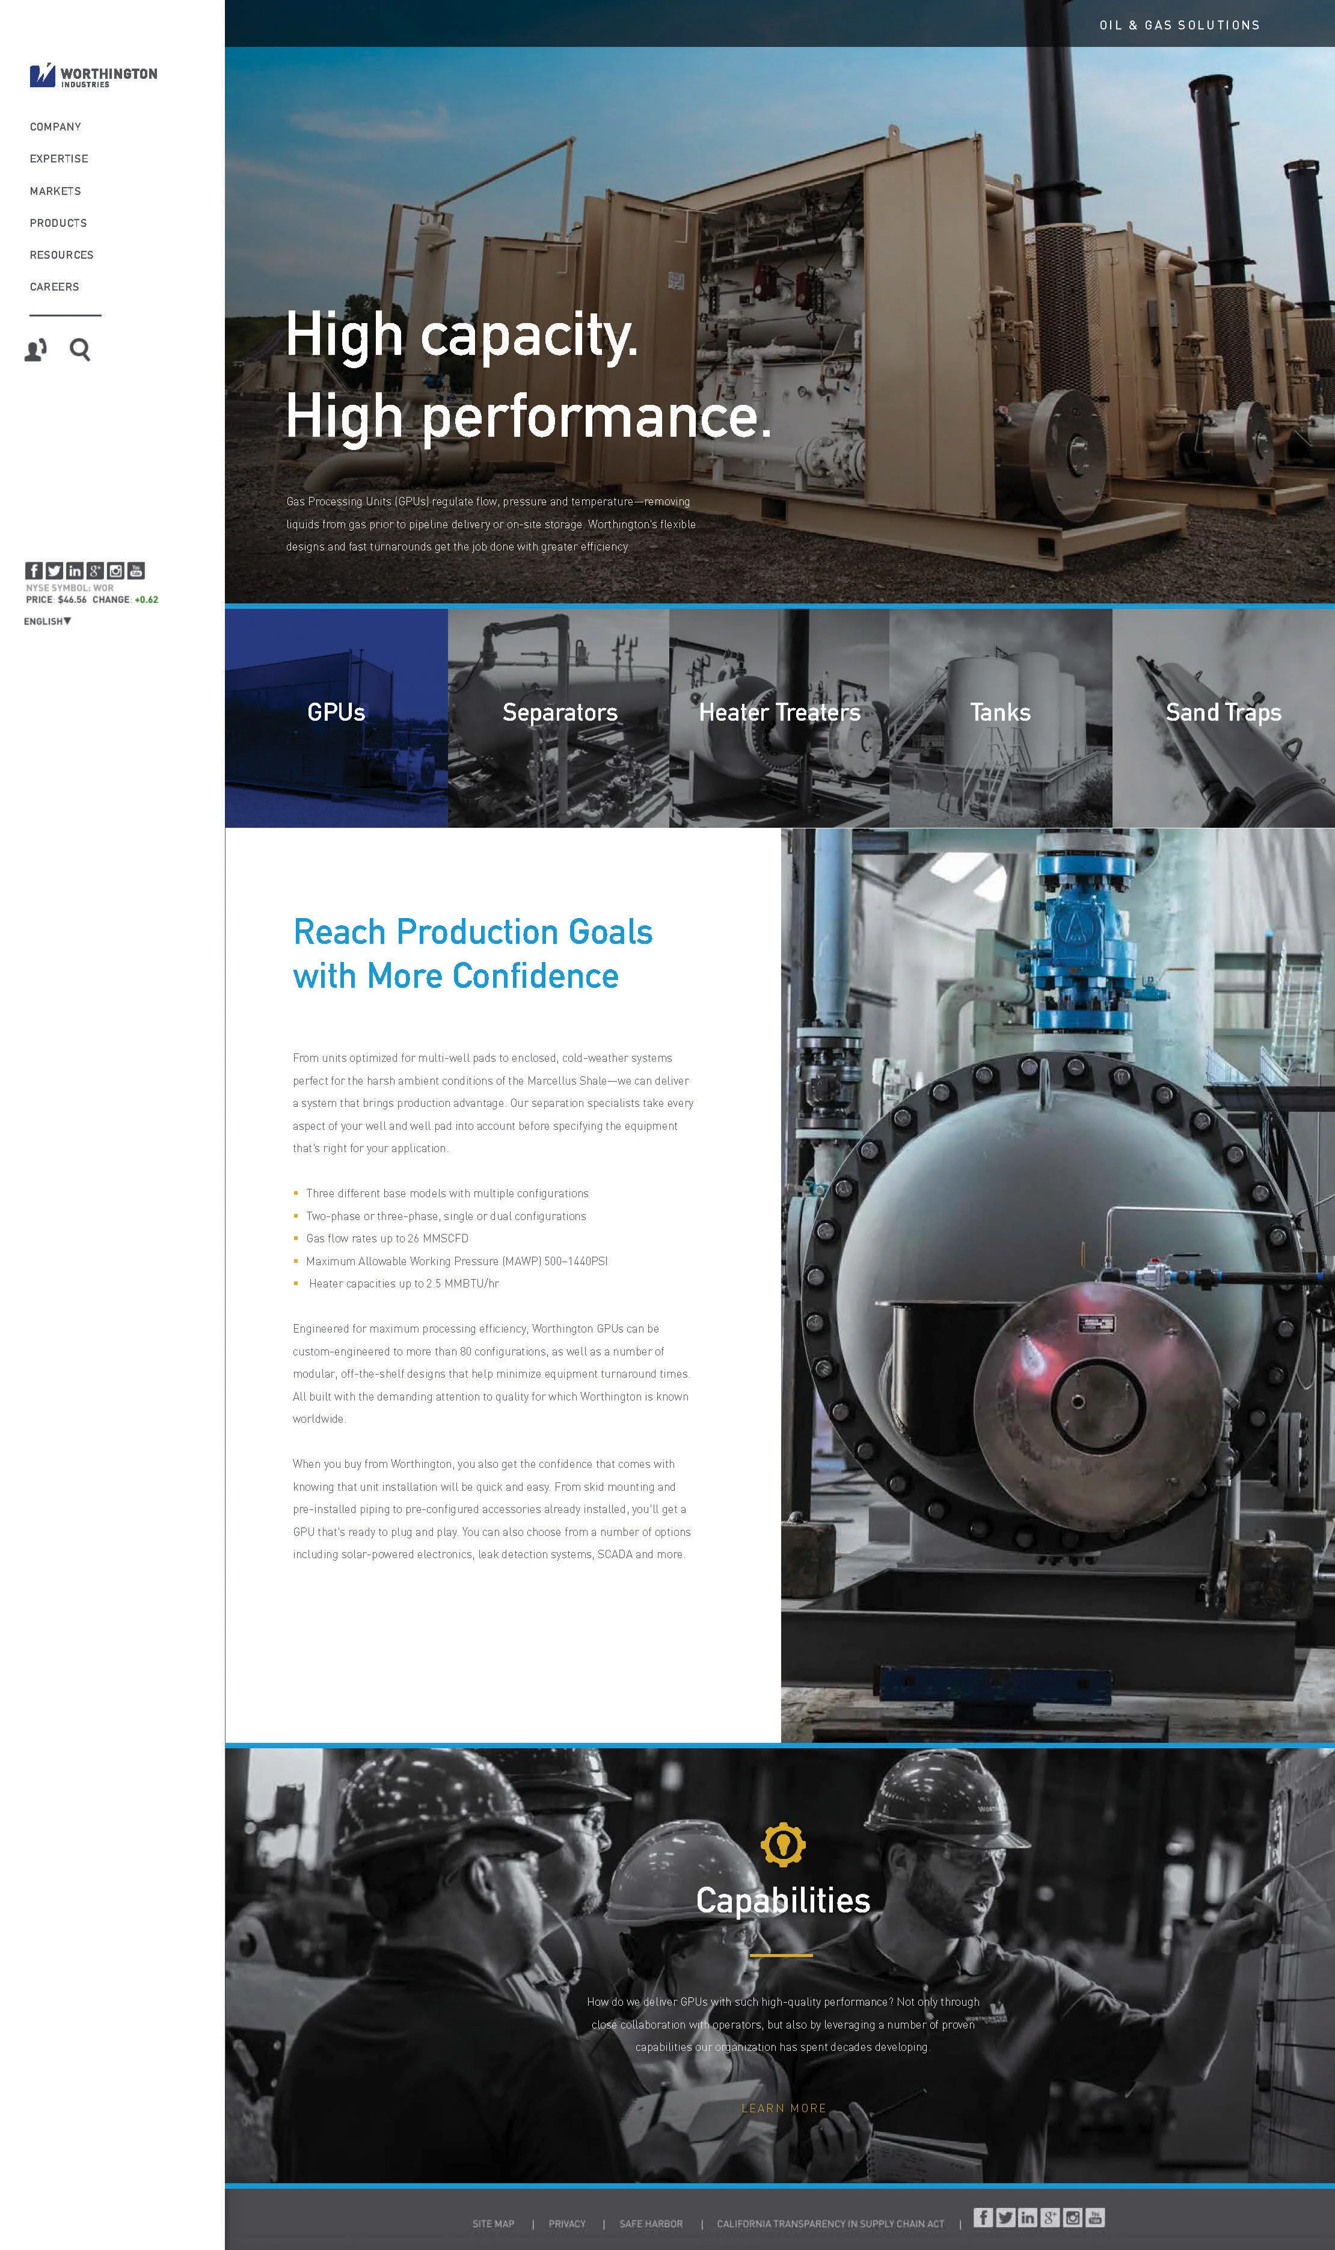The width and height of the screenshot is (1335, 2250).
Task: Click the NYSE Symbol: WOR text
Action: point(70,588)
